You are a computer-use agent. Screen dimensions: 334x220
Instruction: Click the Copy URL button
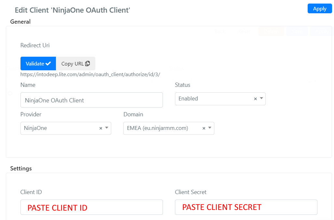coord(76,64)
